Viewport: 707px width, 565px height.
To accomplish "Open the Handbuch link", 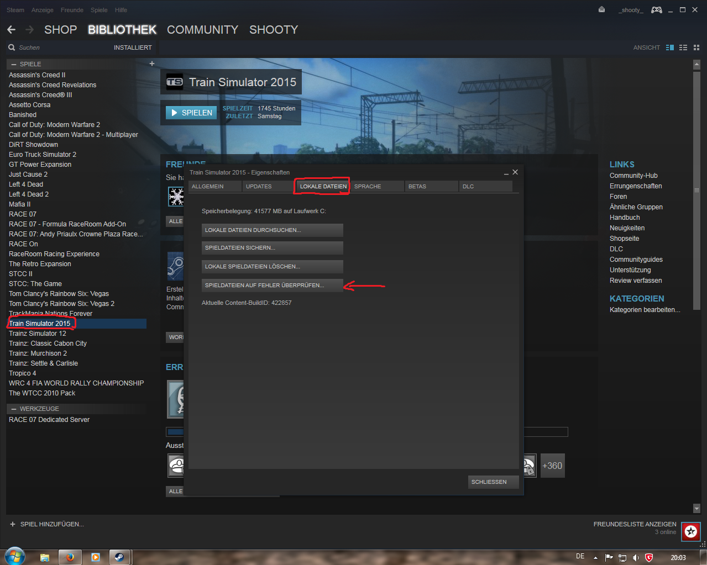I will tap(625, 218).
